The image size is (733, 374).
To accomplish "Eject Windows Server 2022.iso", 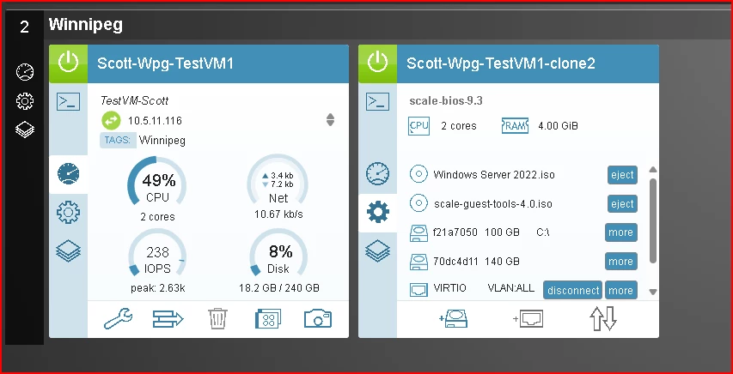I will point(622,175).
